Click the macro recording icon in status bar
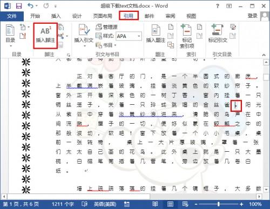 pyautogui.click(x=127, y=204)
